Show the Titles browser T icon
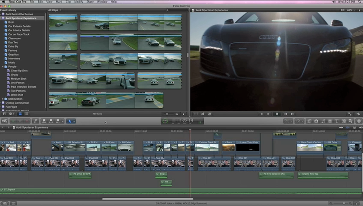 337,121
